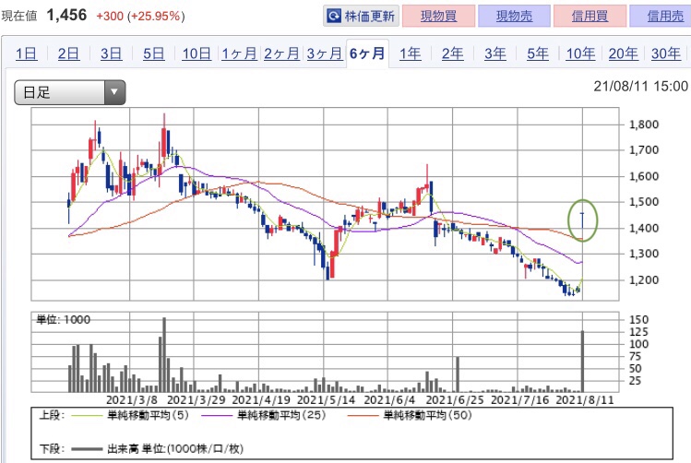
Task: Switch to the 2日 chart tab
Action: (69, 53)
